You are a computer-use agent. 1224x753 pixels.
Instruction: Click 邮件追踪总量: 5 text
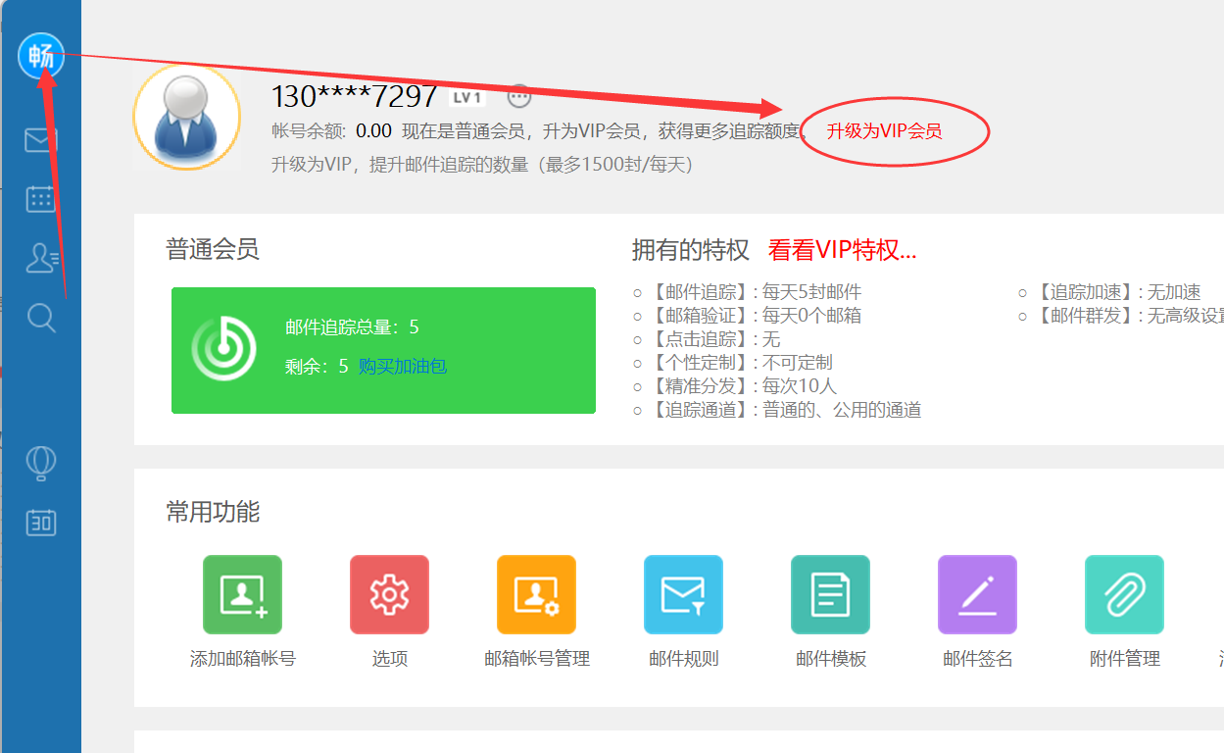pos(352,327)
